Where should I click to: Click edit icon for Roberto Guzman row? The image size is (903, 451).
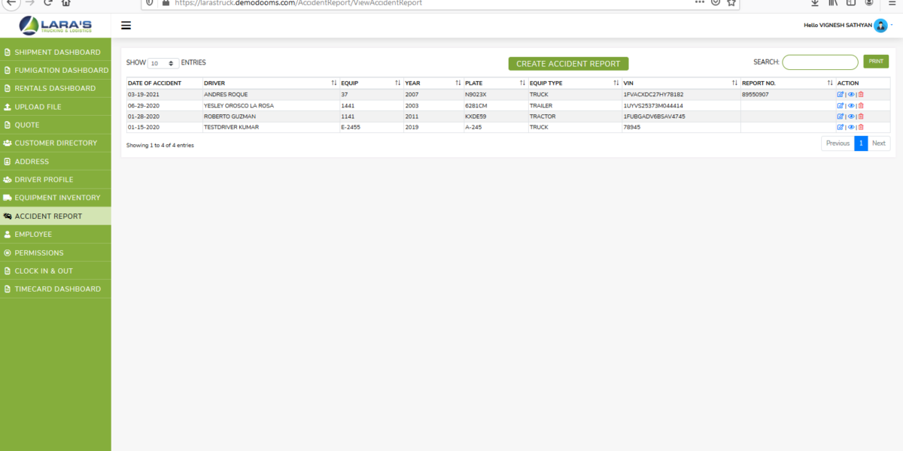pos(841,117)
